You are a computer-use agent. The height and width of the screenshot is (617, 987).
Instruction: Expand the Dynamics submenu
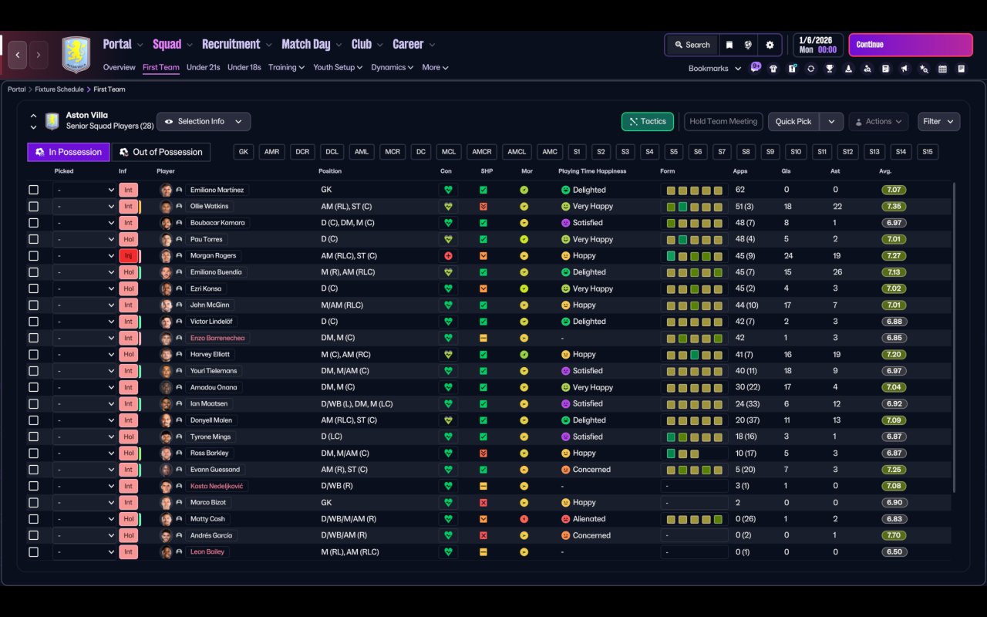click(392, 68)
